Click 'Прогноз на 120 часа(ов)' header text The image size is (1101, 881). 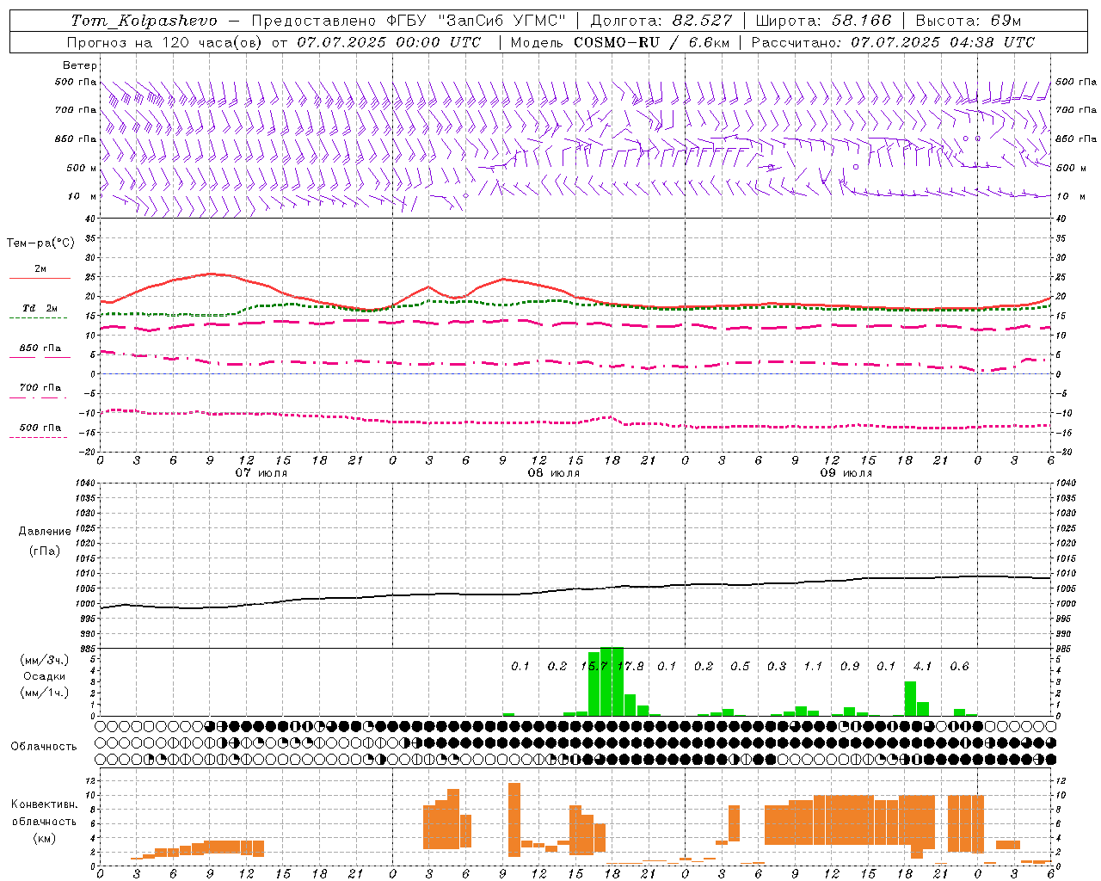(x=165, y=42)
